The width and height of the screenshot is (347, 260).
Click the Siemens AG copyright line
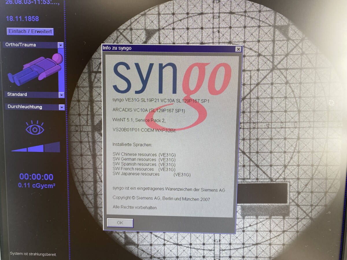(161, 199)
